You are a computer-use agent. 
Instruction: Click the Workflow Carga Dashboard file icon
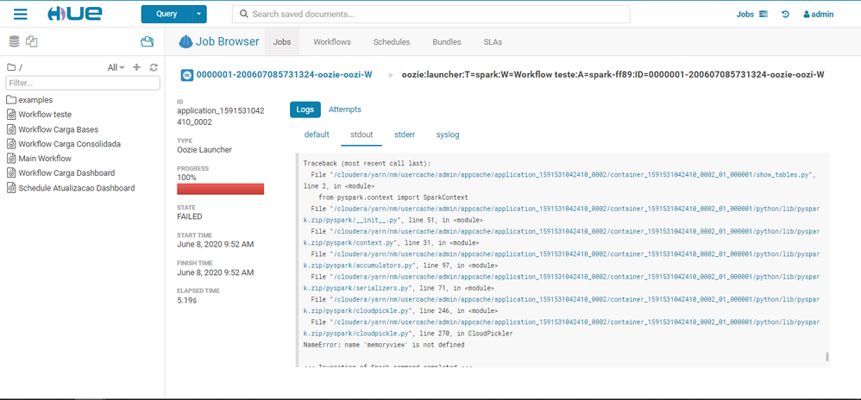pos(11,172)
